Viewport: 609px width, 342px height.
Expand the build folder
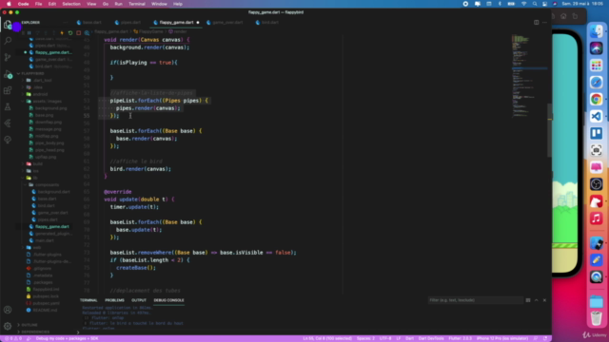[x=38, y=164]
